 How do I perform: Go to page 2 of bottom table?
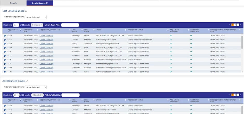235,95
